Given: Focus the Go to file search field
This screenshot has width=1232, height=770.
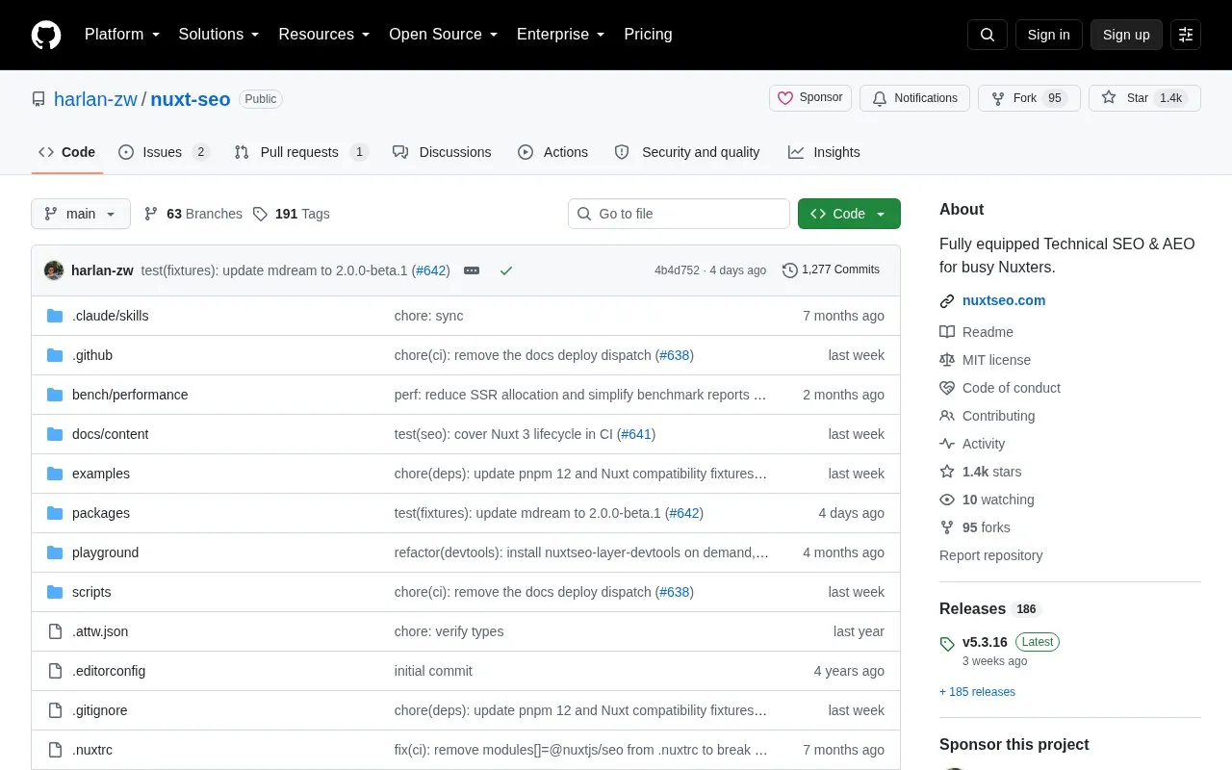Looking at the screenshot, I should click(x=679, y=214).
